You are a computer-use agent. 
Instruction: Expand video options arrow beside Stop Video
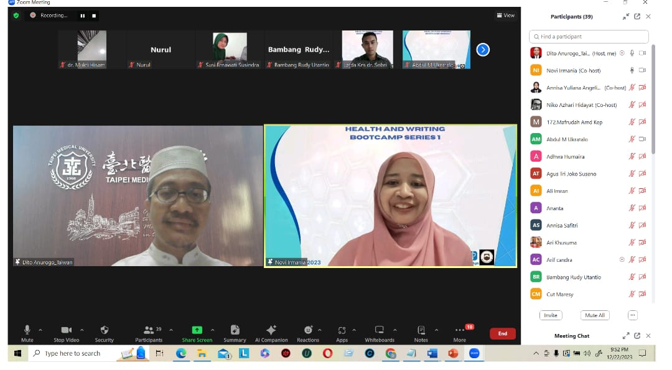click(82, 330)
